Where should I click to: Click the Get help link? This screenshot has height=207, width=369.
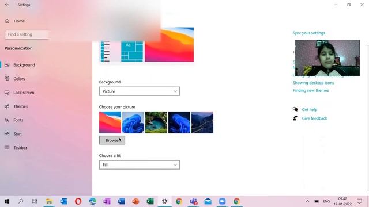310,110
